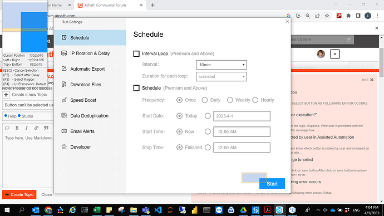This screenshot has width=384, height=216.
Task: Open Excel from the taskbar
Action: point(97,210)
